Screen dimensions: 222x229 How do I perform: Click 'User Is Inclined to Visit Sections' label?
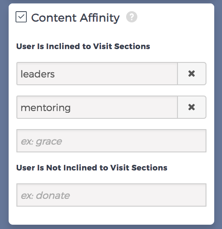click(83, 46)
